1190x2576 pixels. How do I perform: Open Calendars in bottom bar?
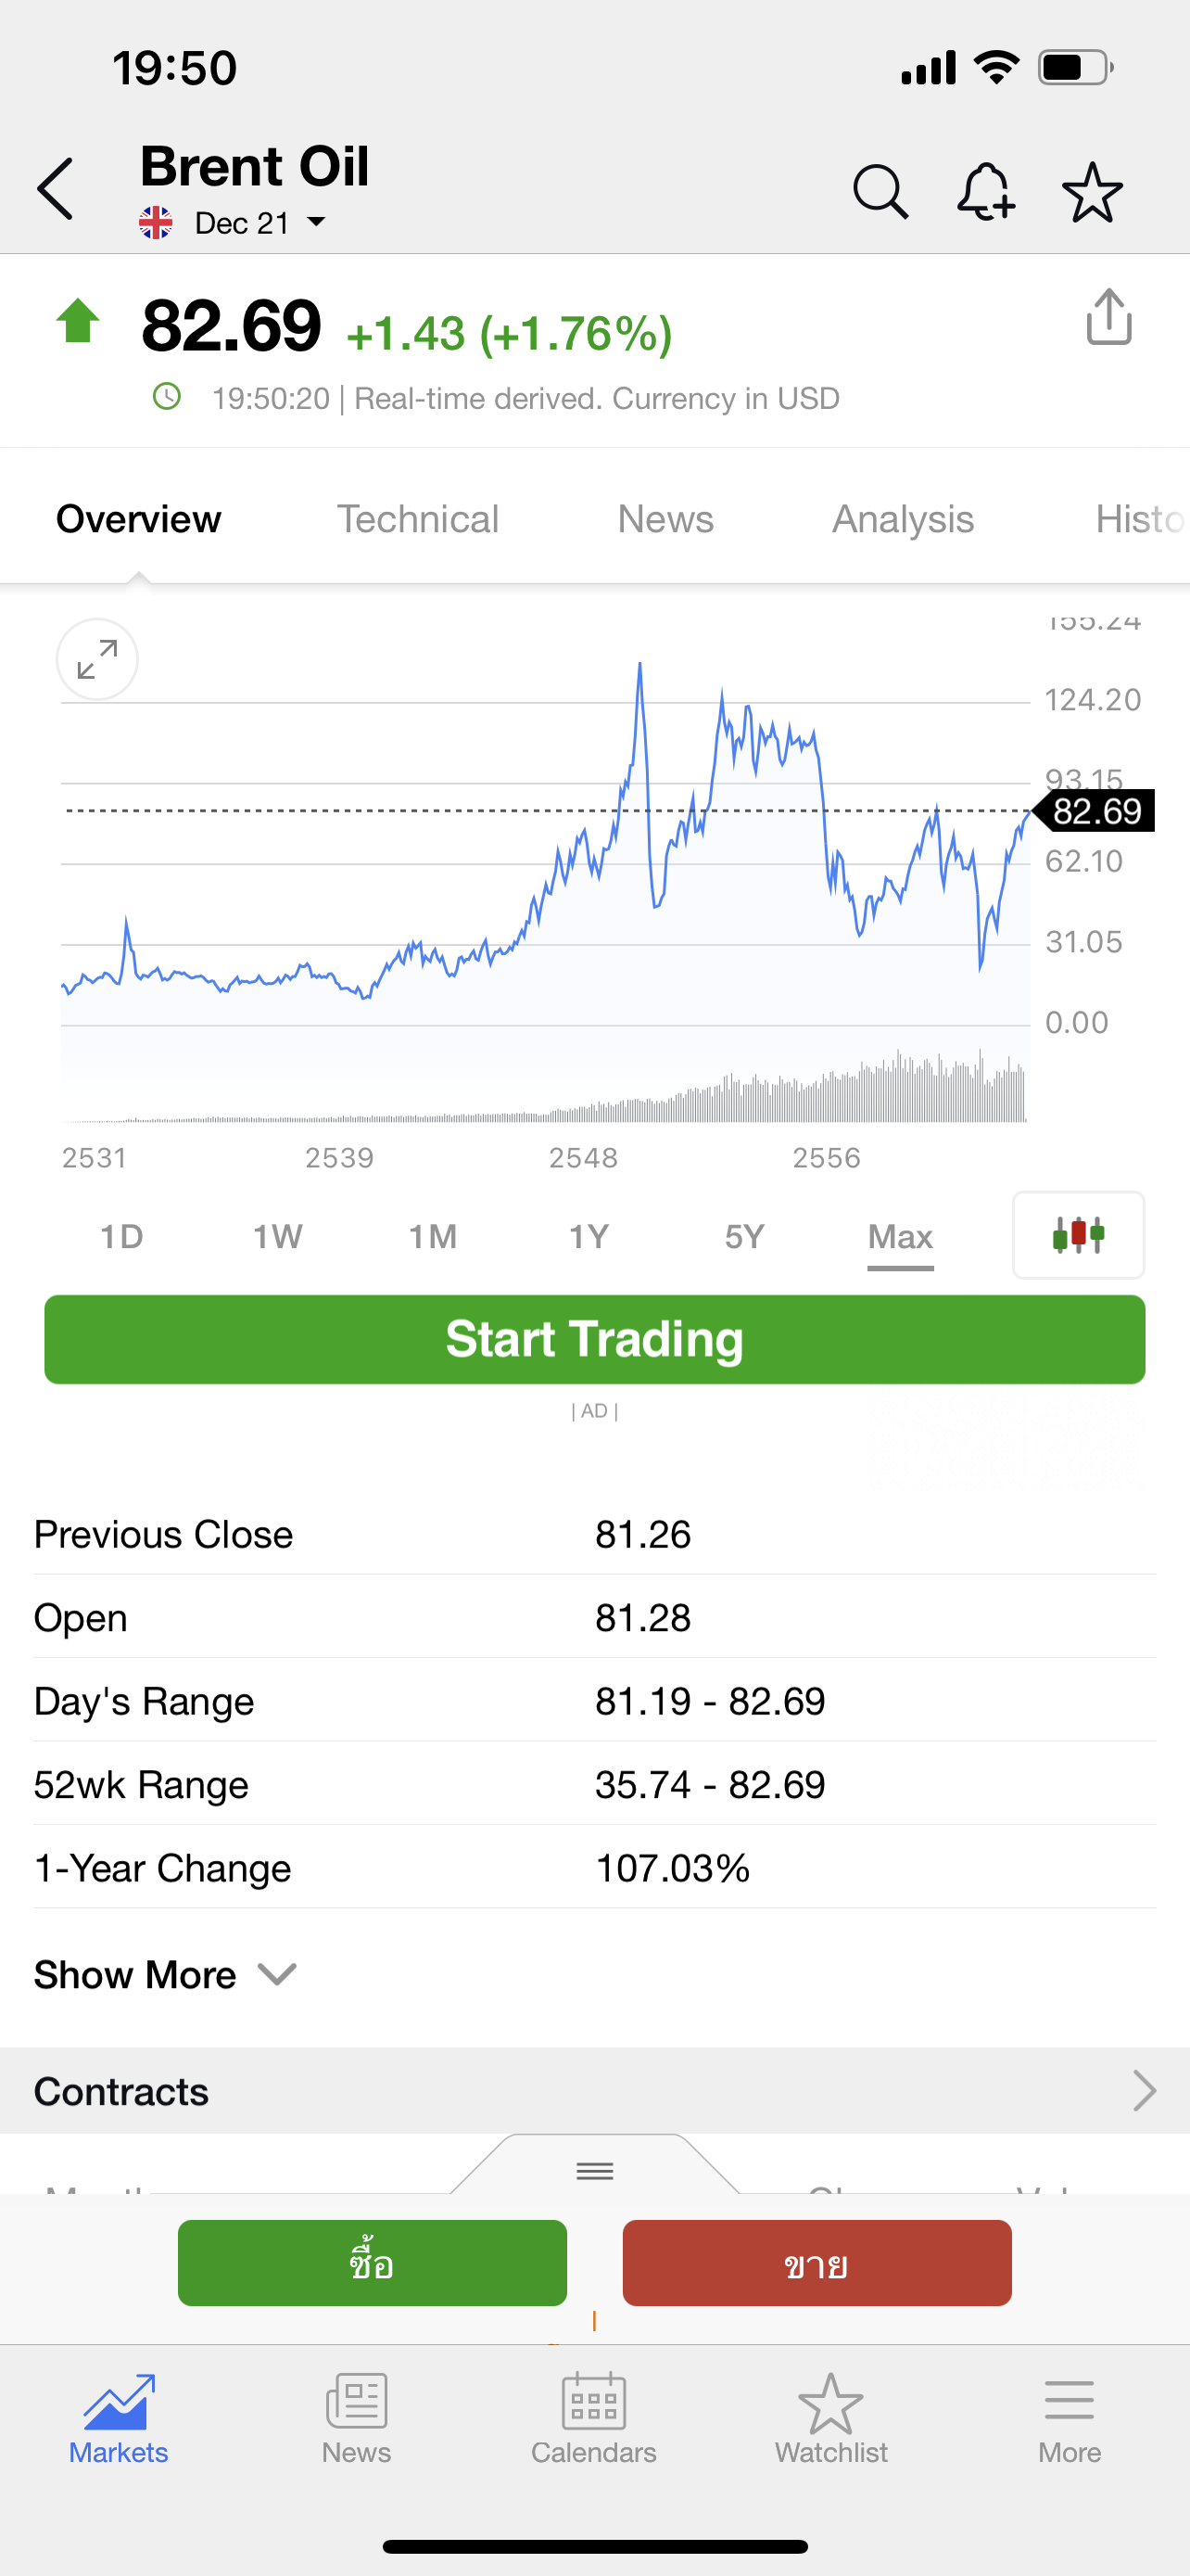(x=593, y=2420)
